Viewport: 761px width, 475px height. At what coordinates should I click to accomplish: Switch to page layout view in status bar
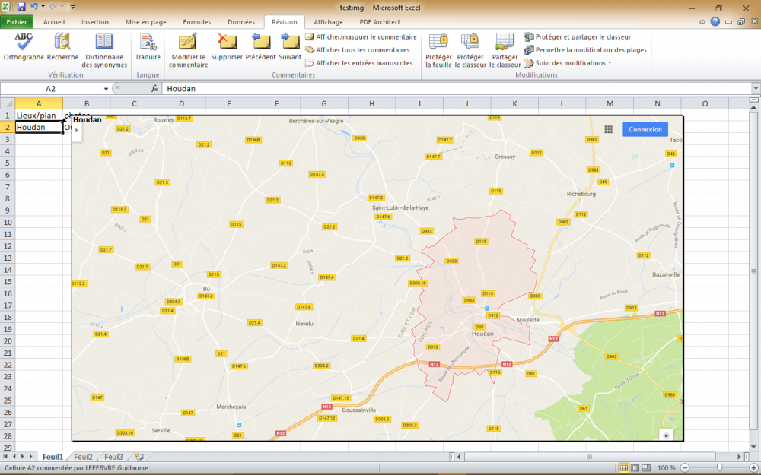pyautogui.click(x=635, y=467)
